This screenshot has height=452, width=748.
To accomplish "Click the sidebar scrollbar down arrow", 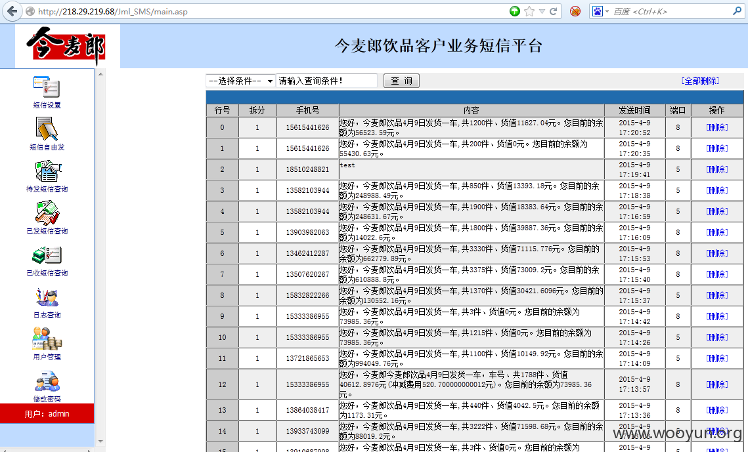I will [100, 442].
